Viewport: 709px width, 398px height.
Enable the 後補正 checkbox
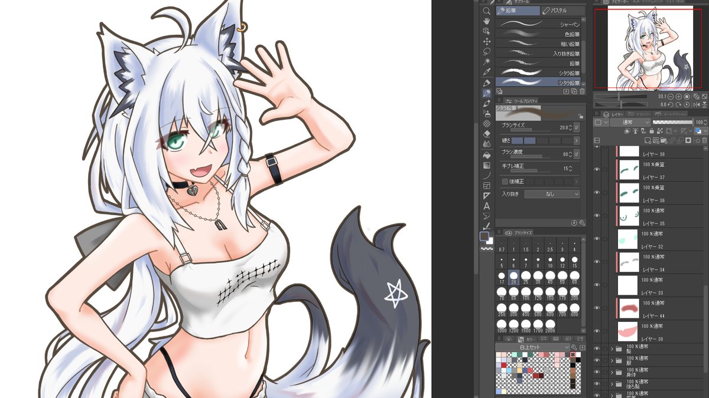tap(505, 182)
